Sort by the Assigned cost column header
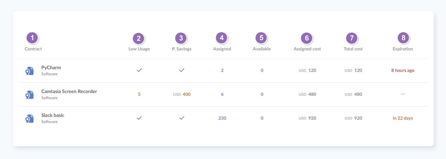The width and height of the screenshot is (446, 159). [307, 49]
